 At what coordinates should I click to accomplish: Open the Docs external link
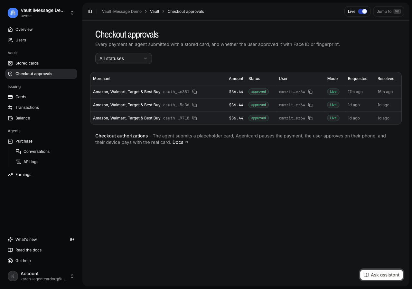180,142
